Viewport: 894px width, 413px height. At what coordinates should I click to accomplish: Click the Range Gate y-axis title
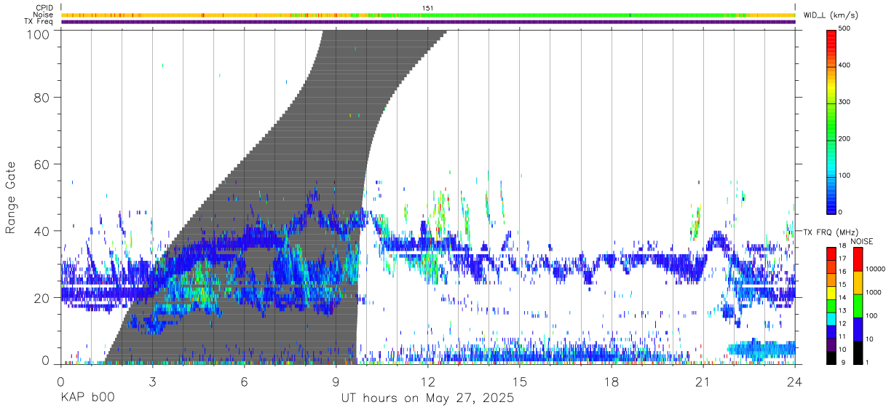(11, 198)
